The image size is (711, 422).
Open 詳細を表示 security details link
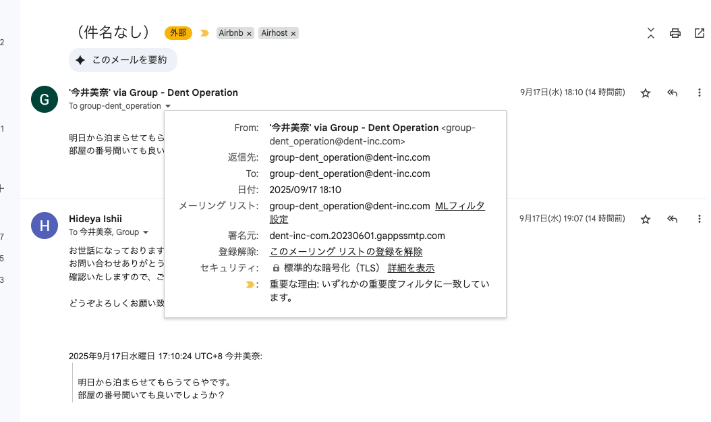click(411, 268)
